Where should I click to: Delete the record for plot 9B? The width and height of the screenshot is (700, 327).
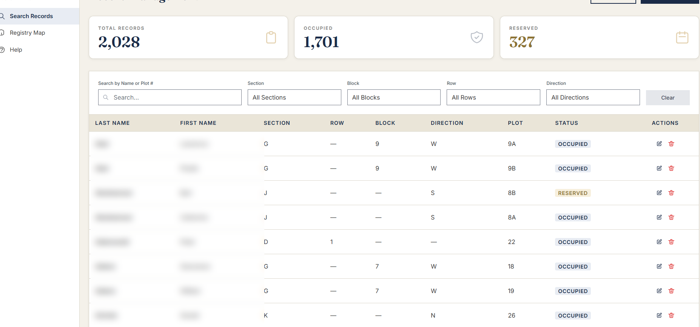pos(671,168)
